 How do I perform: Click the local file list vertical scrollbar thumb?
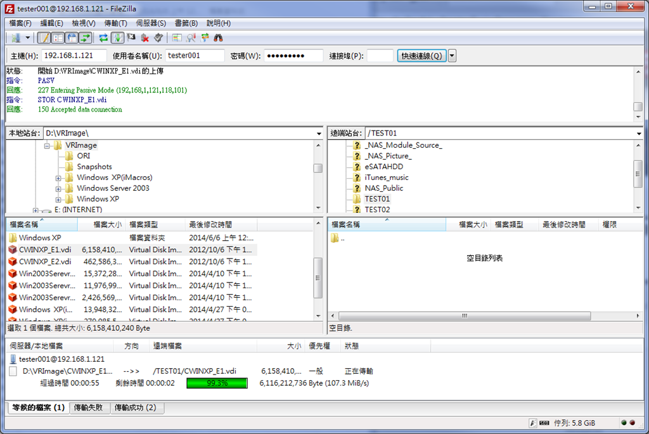coord(318,278)
